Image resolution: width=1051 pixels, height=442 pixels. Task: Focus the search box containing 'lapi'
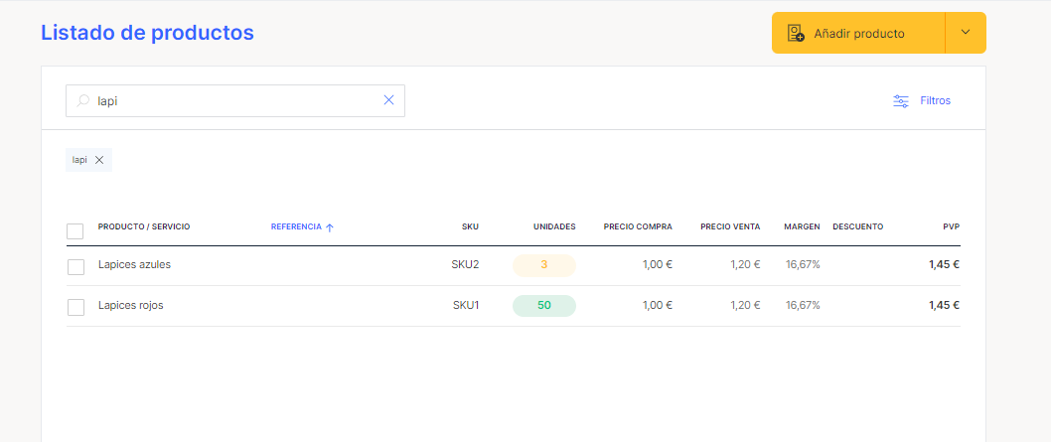click(235, 101)
